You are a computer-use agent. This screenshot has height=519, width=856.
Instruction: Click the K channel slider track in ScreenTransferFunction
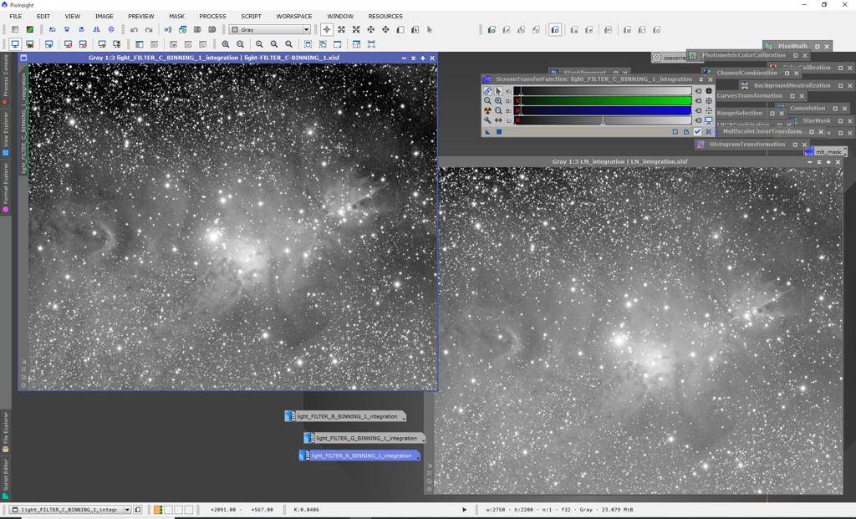(604, 91)
